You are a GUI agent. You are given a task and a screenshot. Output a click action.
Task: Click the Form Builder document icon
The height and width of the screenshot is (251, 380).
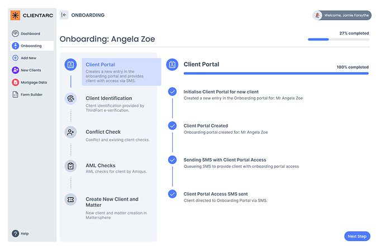(x=15, y=94)
